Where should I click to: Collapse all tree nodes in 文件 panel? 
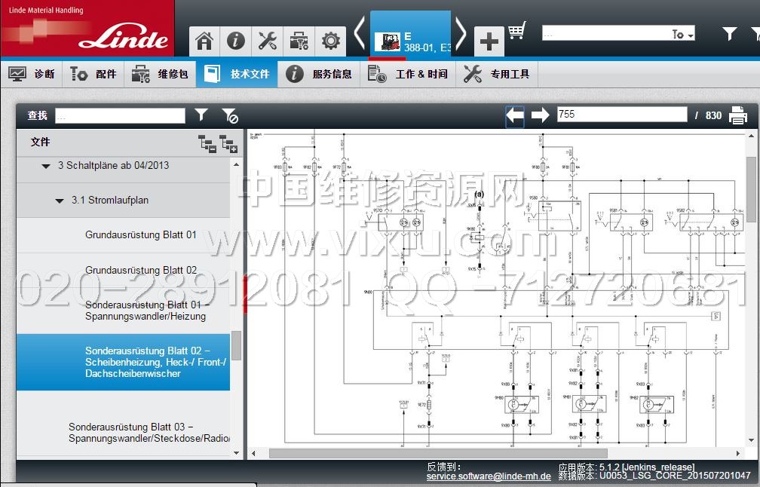click(x=207, y=142)
